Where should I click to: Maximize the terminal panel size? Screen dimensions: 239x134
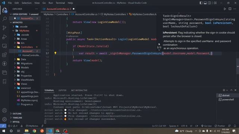(x=231, y=90)
